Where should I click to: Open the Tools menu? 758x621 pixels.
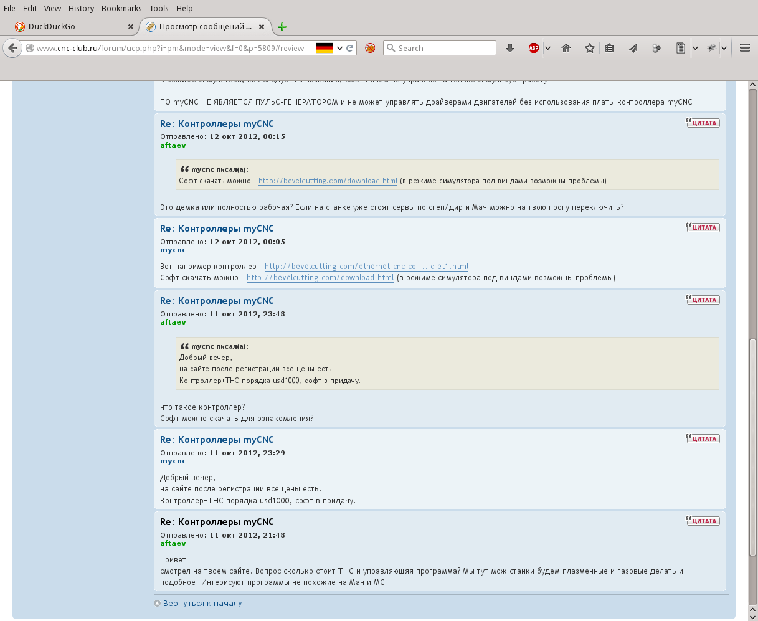coord(159,8)
